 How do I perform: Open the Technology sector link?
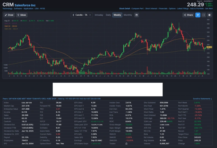coord(8,9)
